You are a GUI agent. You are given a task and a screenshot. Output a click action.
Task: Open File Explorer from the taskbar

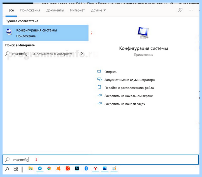point(31,169)
